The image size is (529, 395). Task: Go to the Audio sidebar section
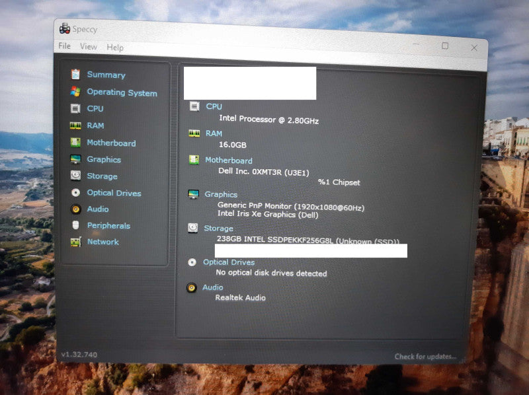point(98,209)
